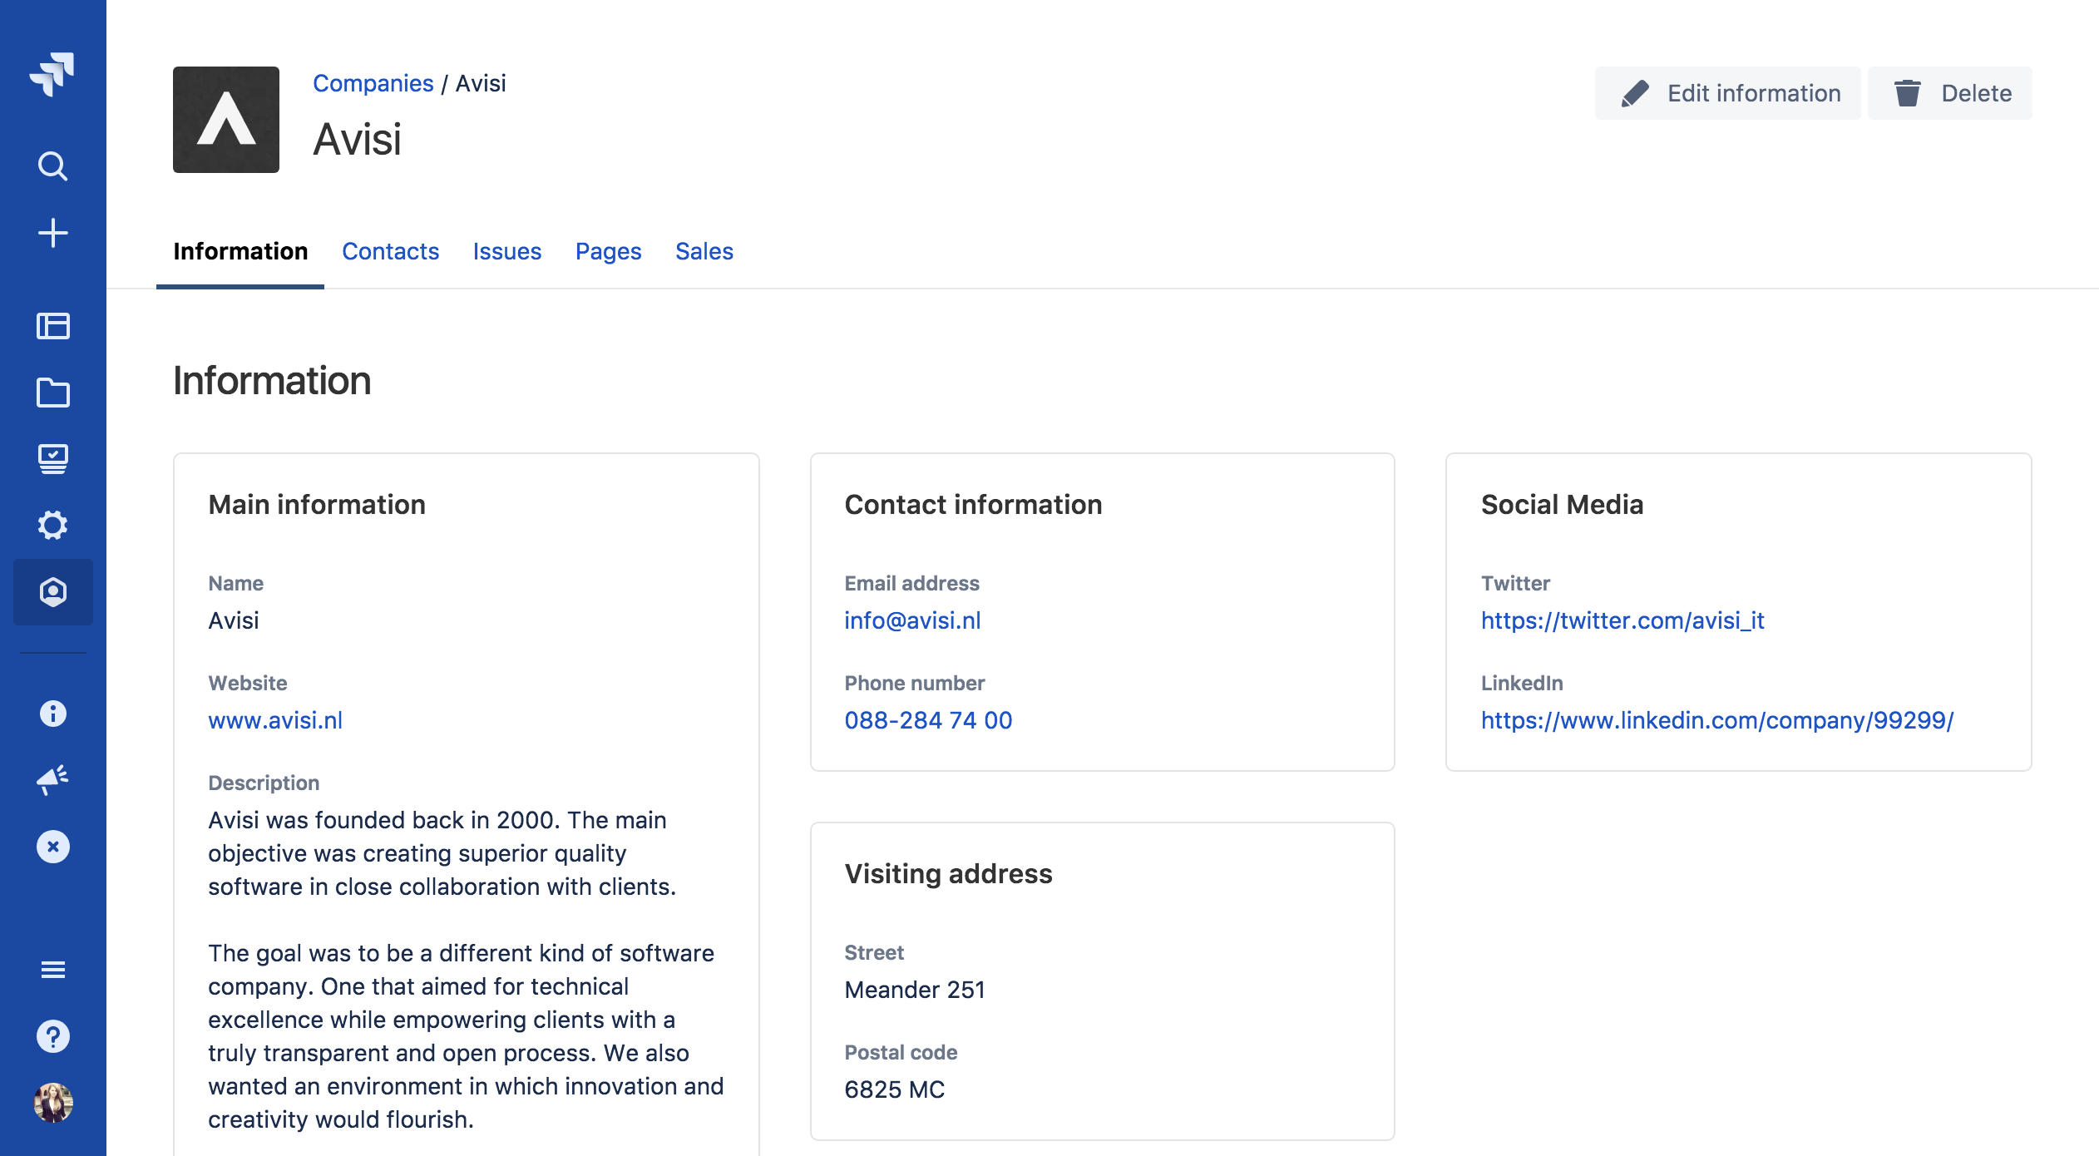
Task: Open the projects folder icon in sidebar
Action: (x=52, y=393)
